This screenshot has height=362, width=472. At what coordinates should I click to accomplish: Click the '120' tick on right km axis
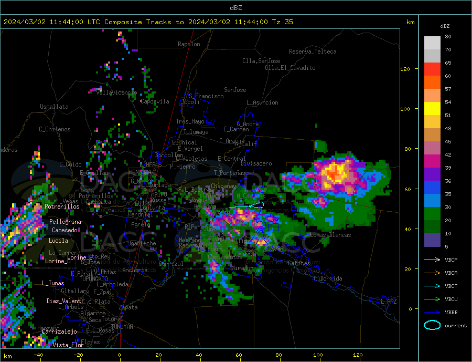click(405, 69)
